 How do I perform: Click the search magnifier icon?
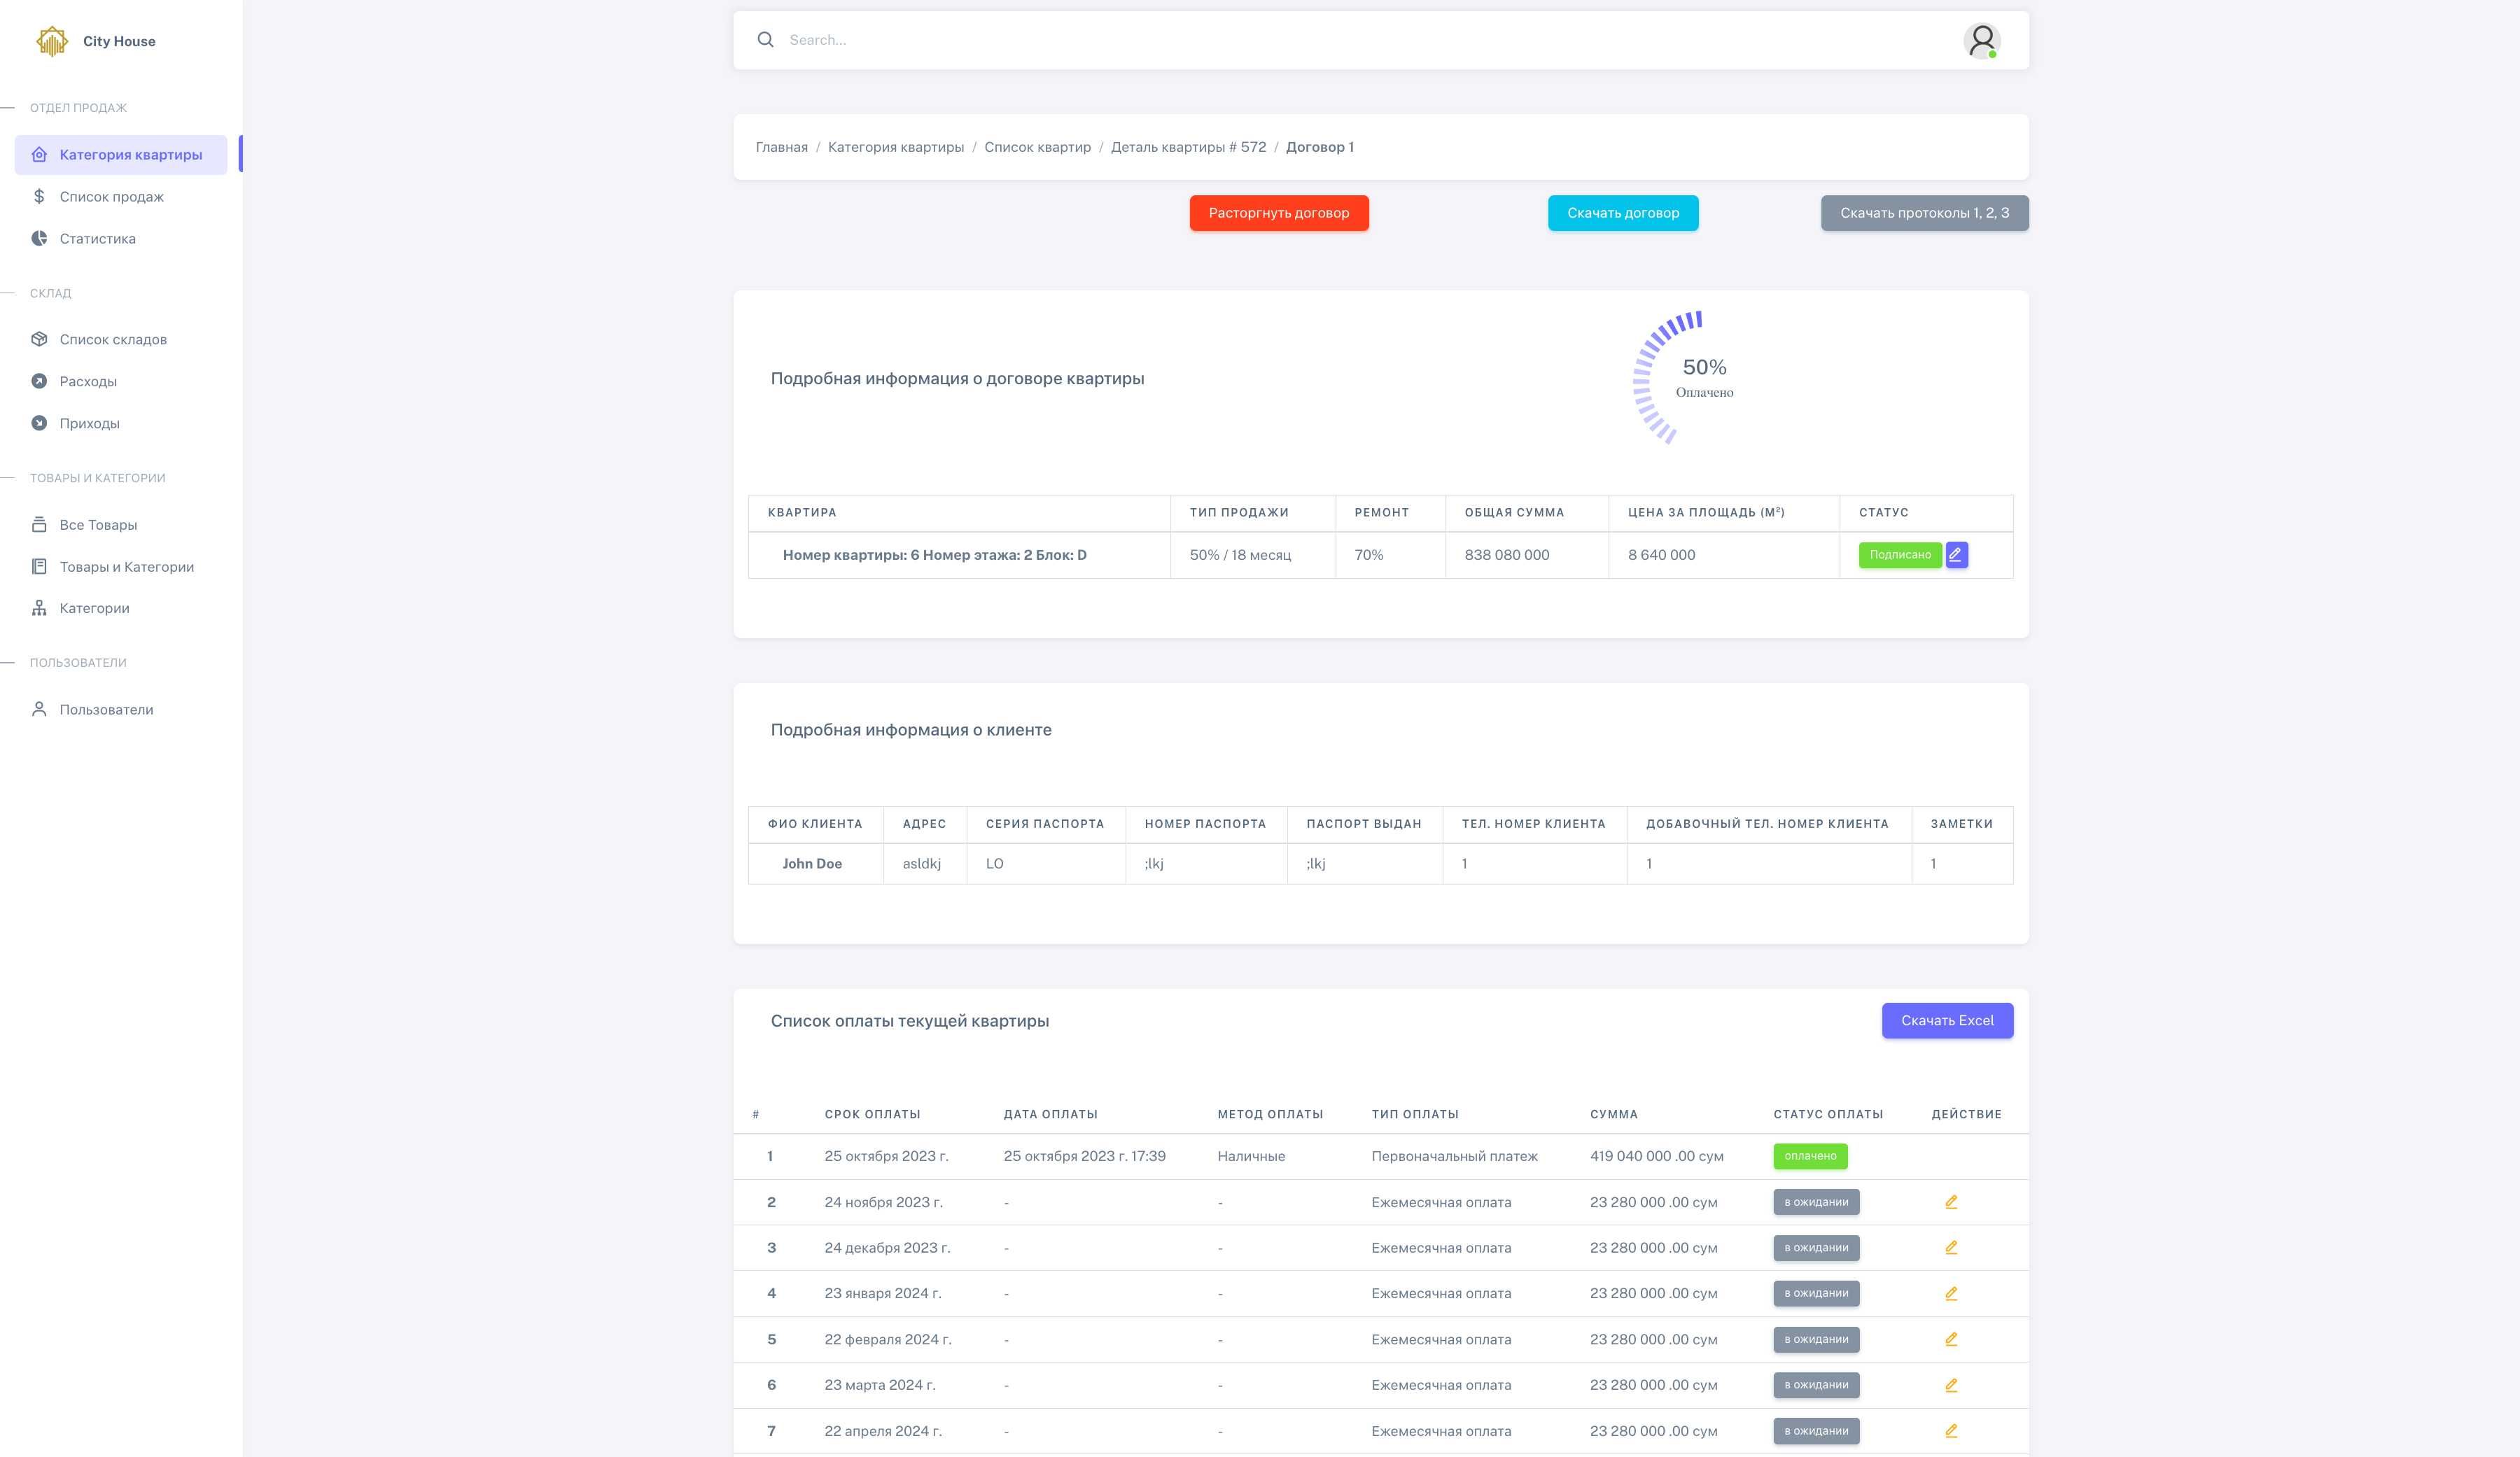[765, 40]
